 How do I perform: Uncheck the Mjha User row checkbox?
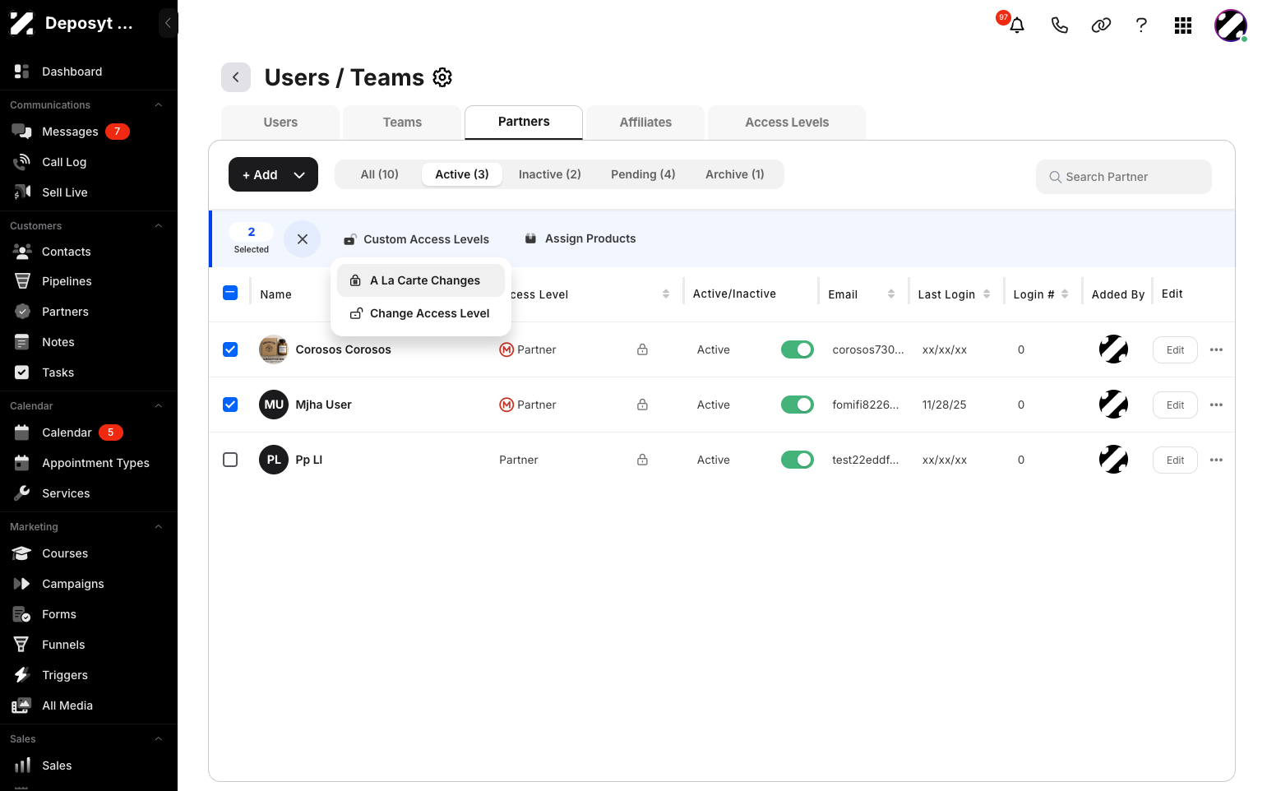coord(230,405)
